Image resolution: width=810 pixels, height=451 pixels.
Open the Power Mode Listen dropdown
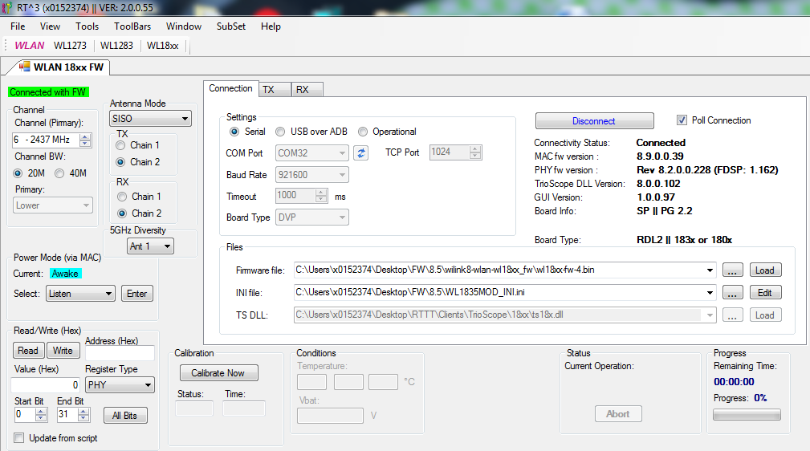click(80, 294)
